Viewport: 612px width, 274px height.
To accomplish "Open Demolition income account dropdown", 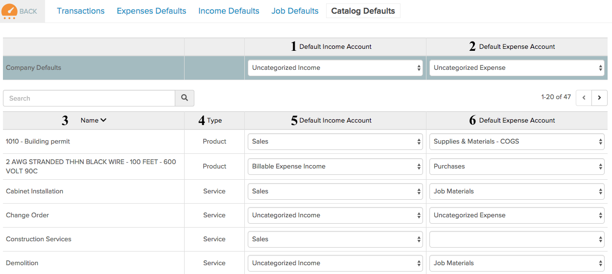I will [x=335, y=263].
